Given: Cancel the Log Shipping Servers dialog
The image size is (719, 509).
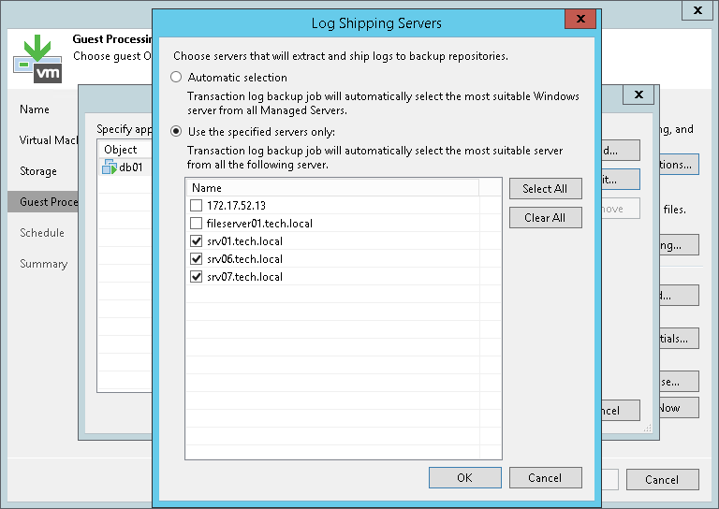Looking at the screenshot, I should click(545, 478).
